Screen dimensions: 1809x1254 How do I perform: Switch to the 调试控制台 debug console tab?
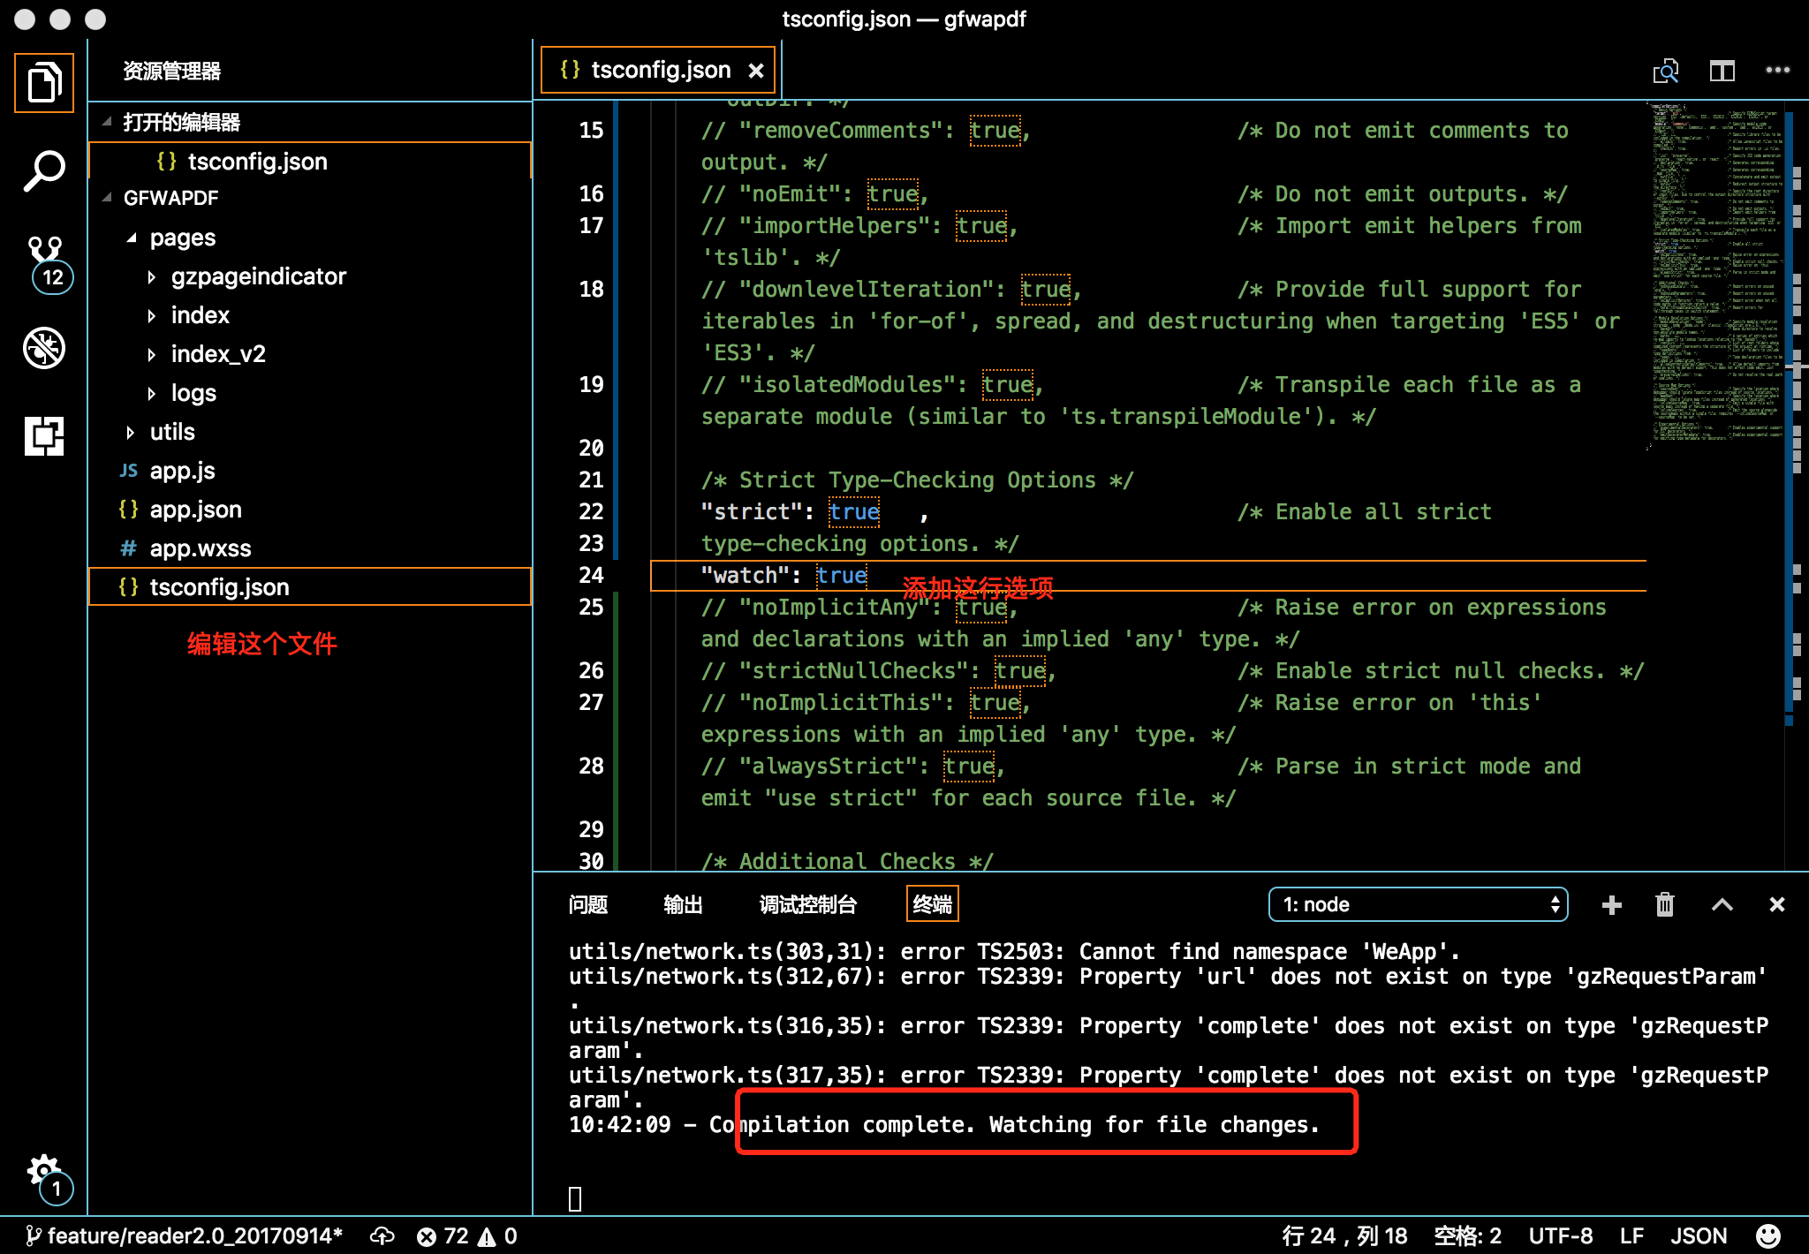point(807,904)
